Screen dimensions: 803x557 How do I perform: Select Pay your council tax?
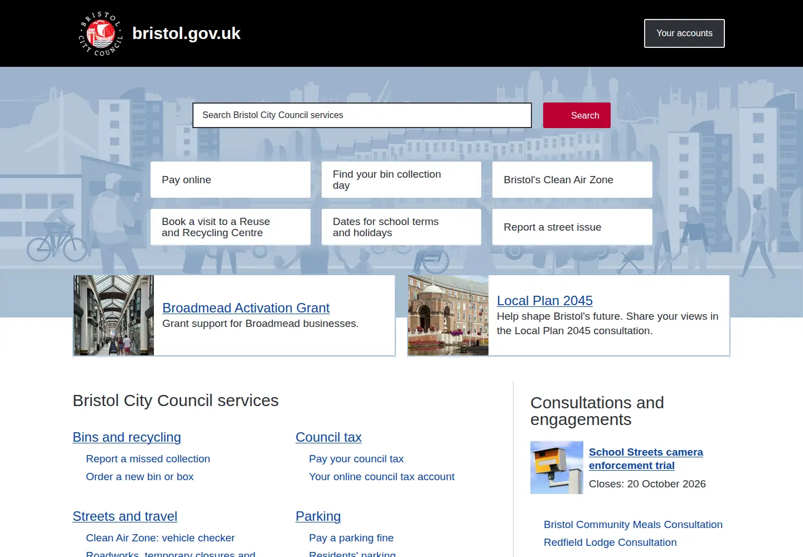tap(356, 459)
